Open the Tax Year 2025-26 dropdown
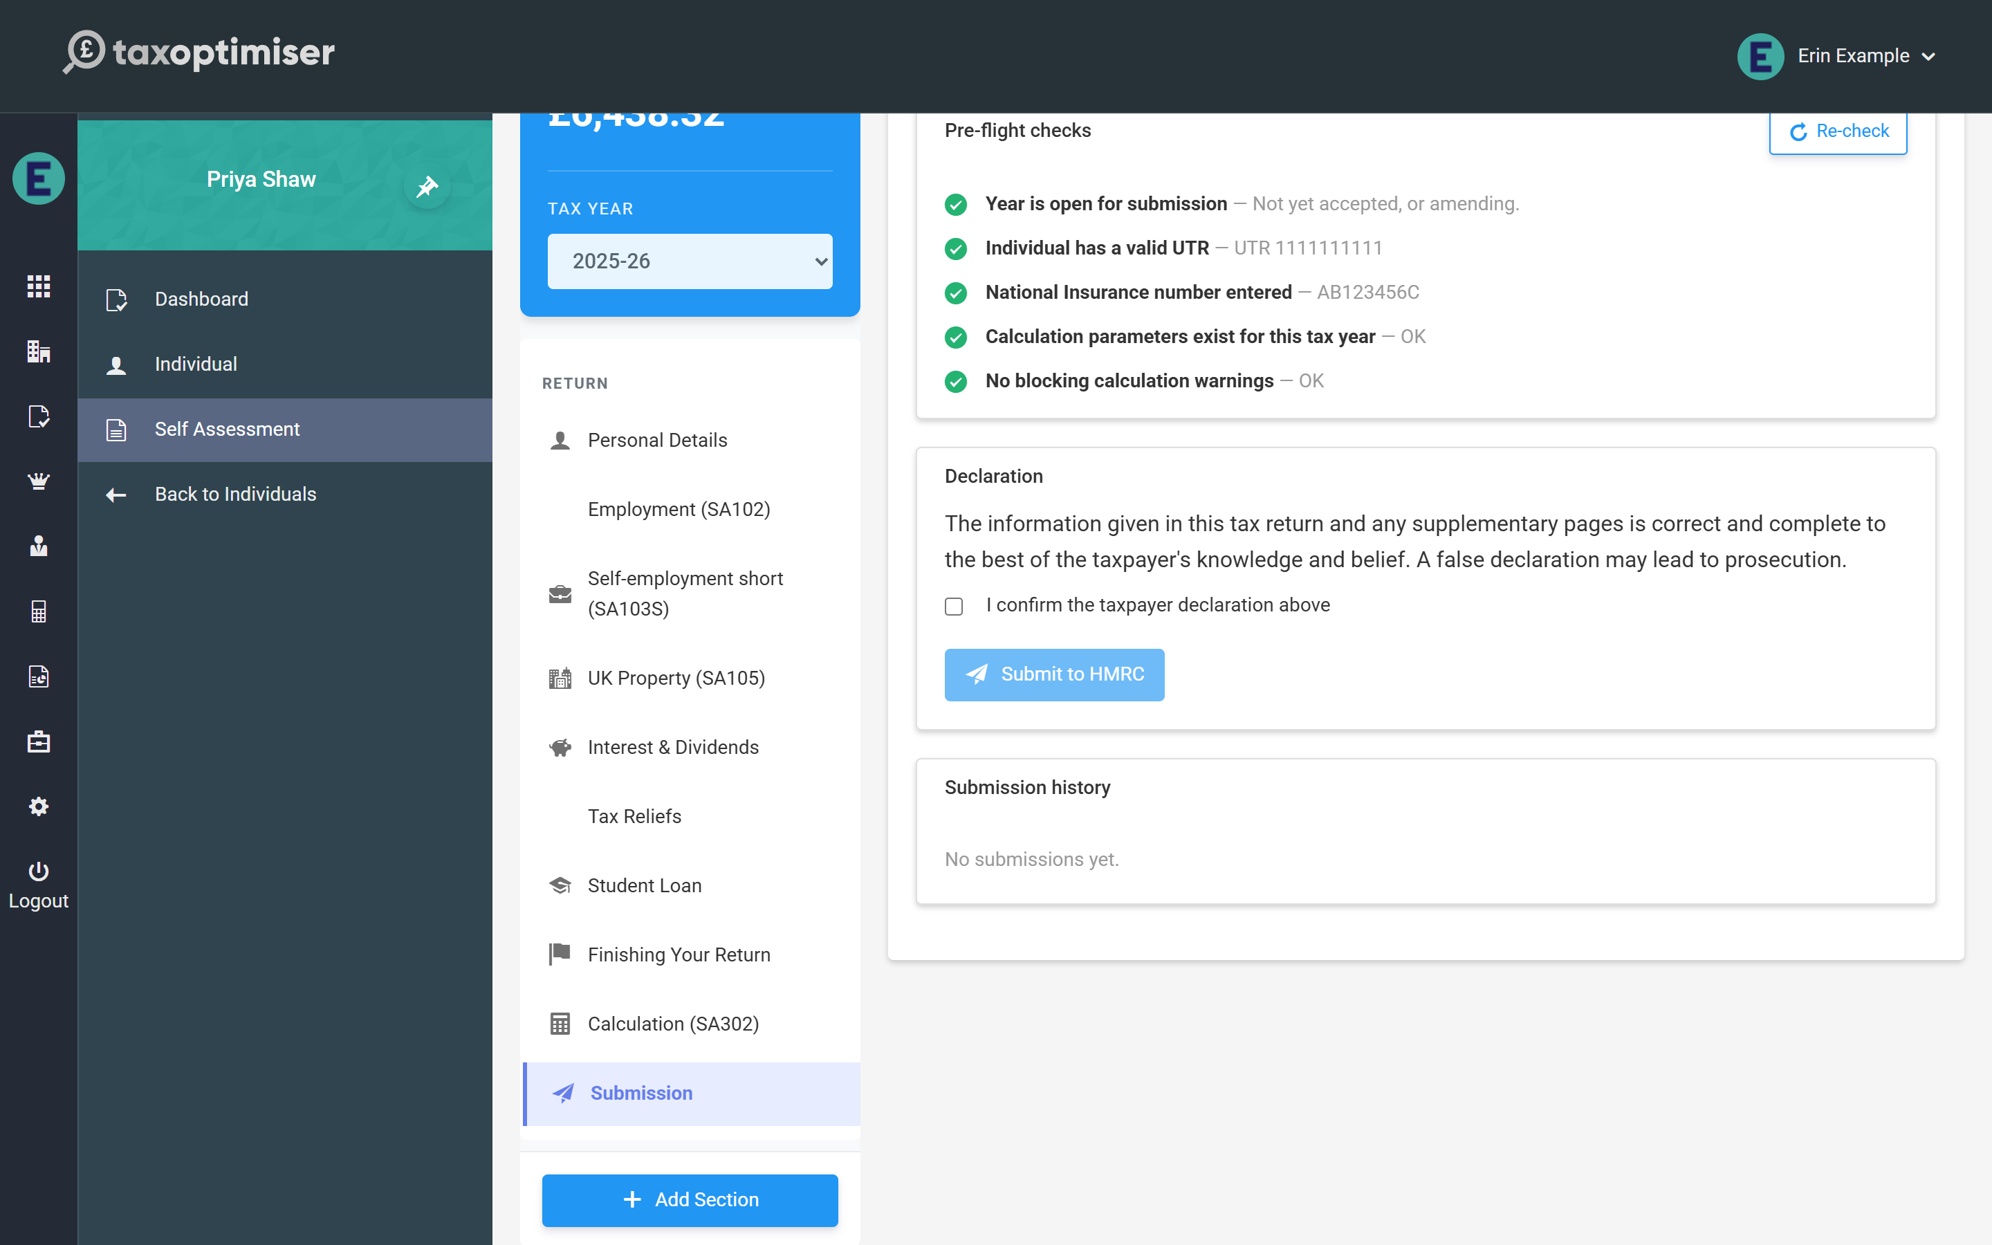Screen dimensions: 1992x1245 (690, 261)
